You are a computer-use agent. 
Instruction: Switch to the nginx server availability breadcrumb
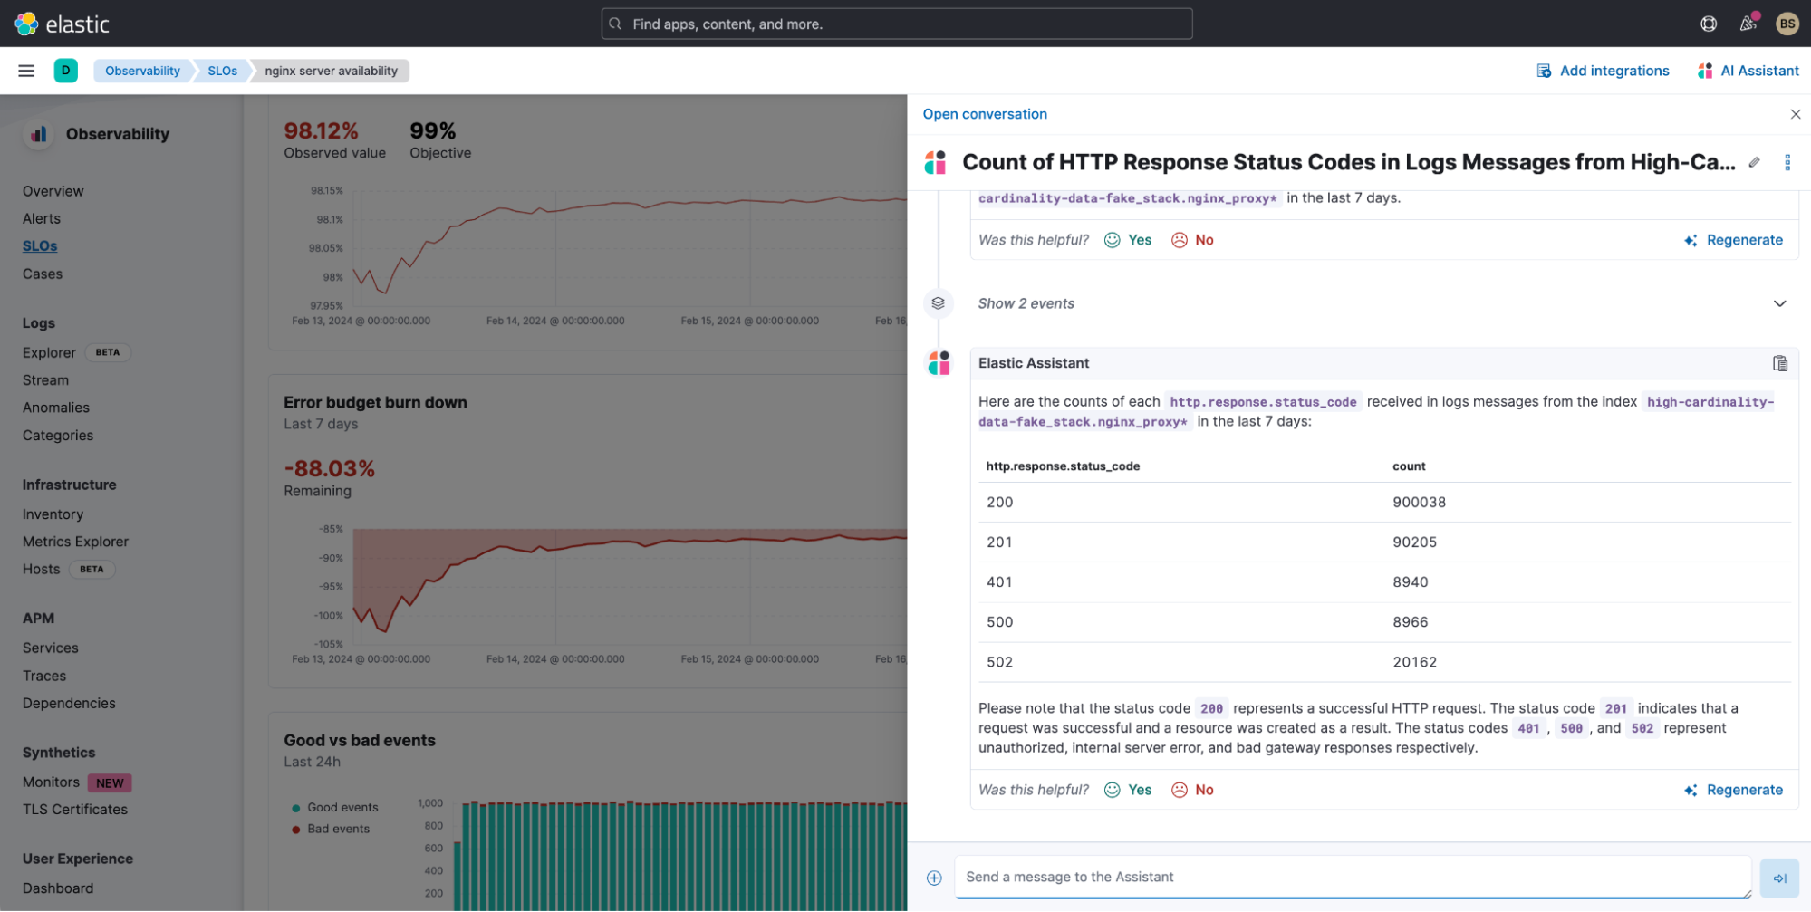[x=331, y=70]
